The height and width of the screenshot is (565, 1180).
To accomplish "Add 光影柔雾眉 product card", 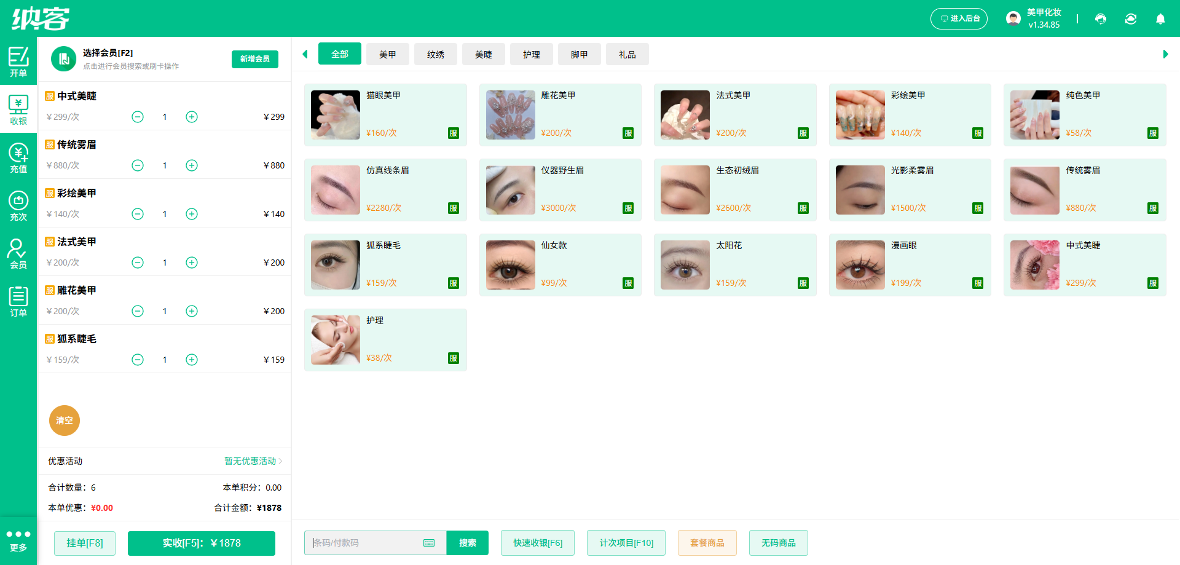I will (x=910, y=190).
